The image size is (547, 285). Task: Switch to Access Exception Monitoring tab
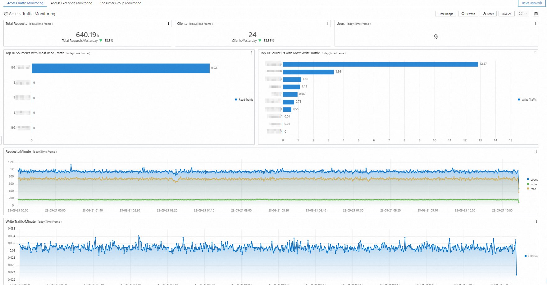tap(71, 3)
